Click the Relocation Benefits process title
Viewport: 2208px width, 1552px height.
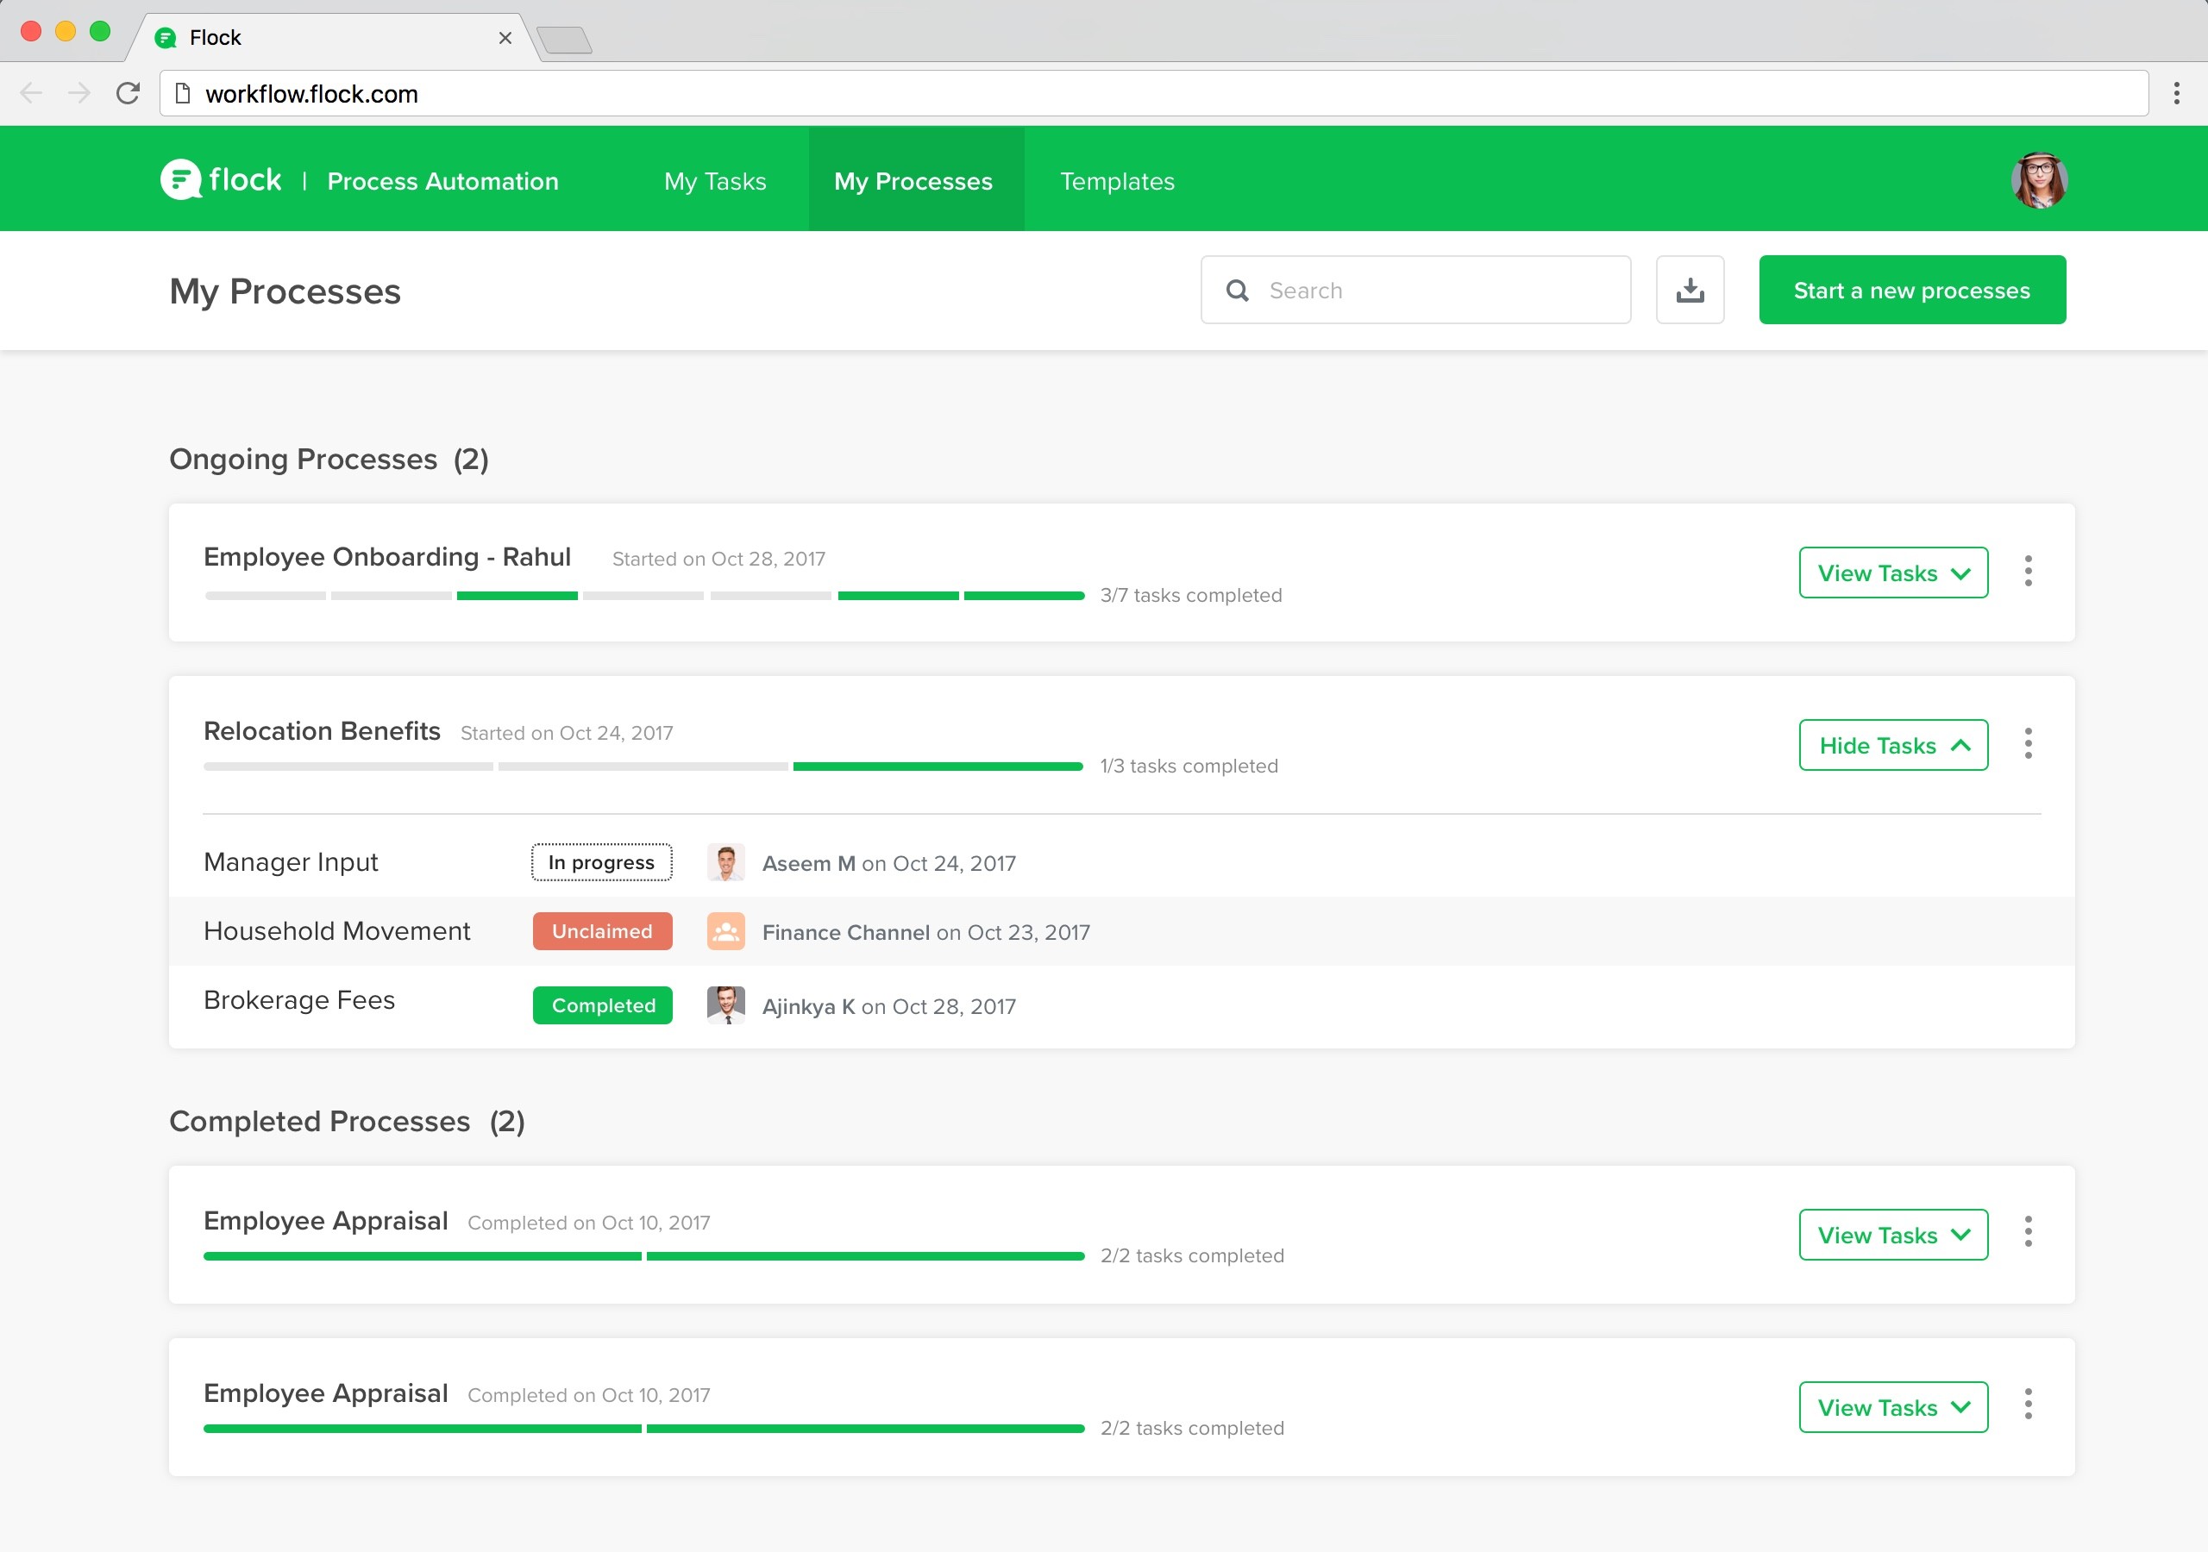323,731
